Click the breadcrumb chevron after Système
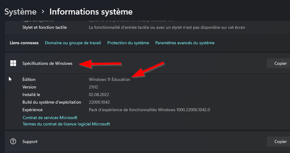This screenshot has width=290, height=153. 43,12
